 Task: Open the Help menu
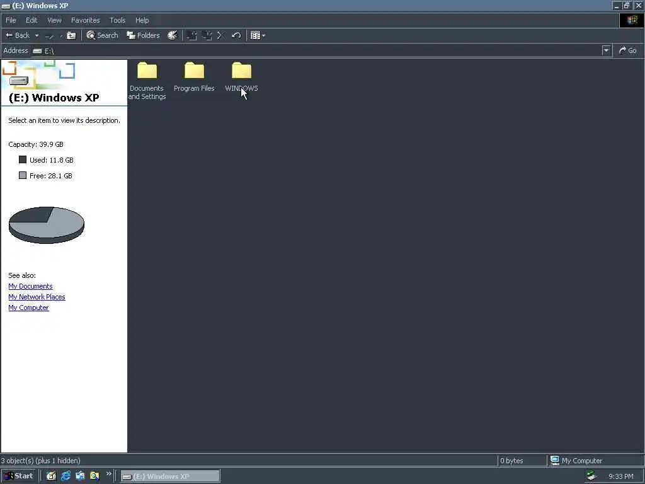[x=142, y=20]
